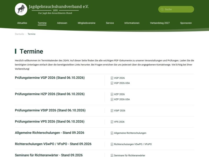
Task: Click heading Prüfungstermine HZP 2026 (Stand 06.10.2026)
Action: tap(50, 94)
